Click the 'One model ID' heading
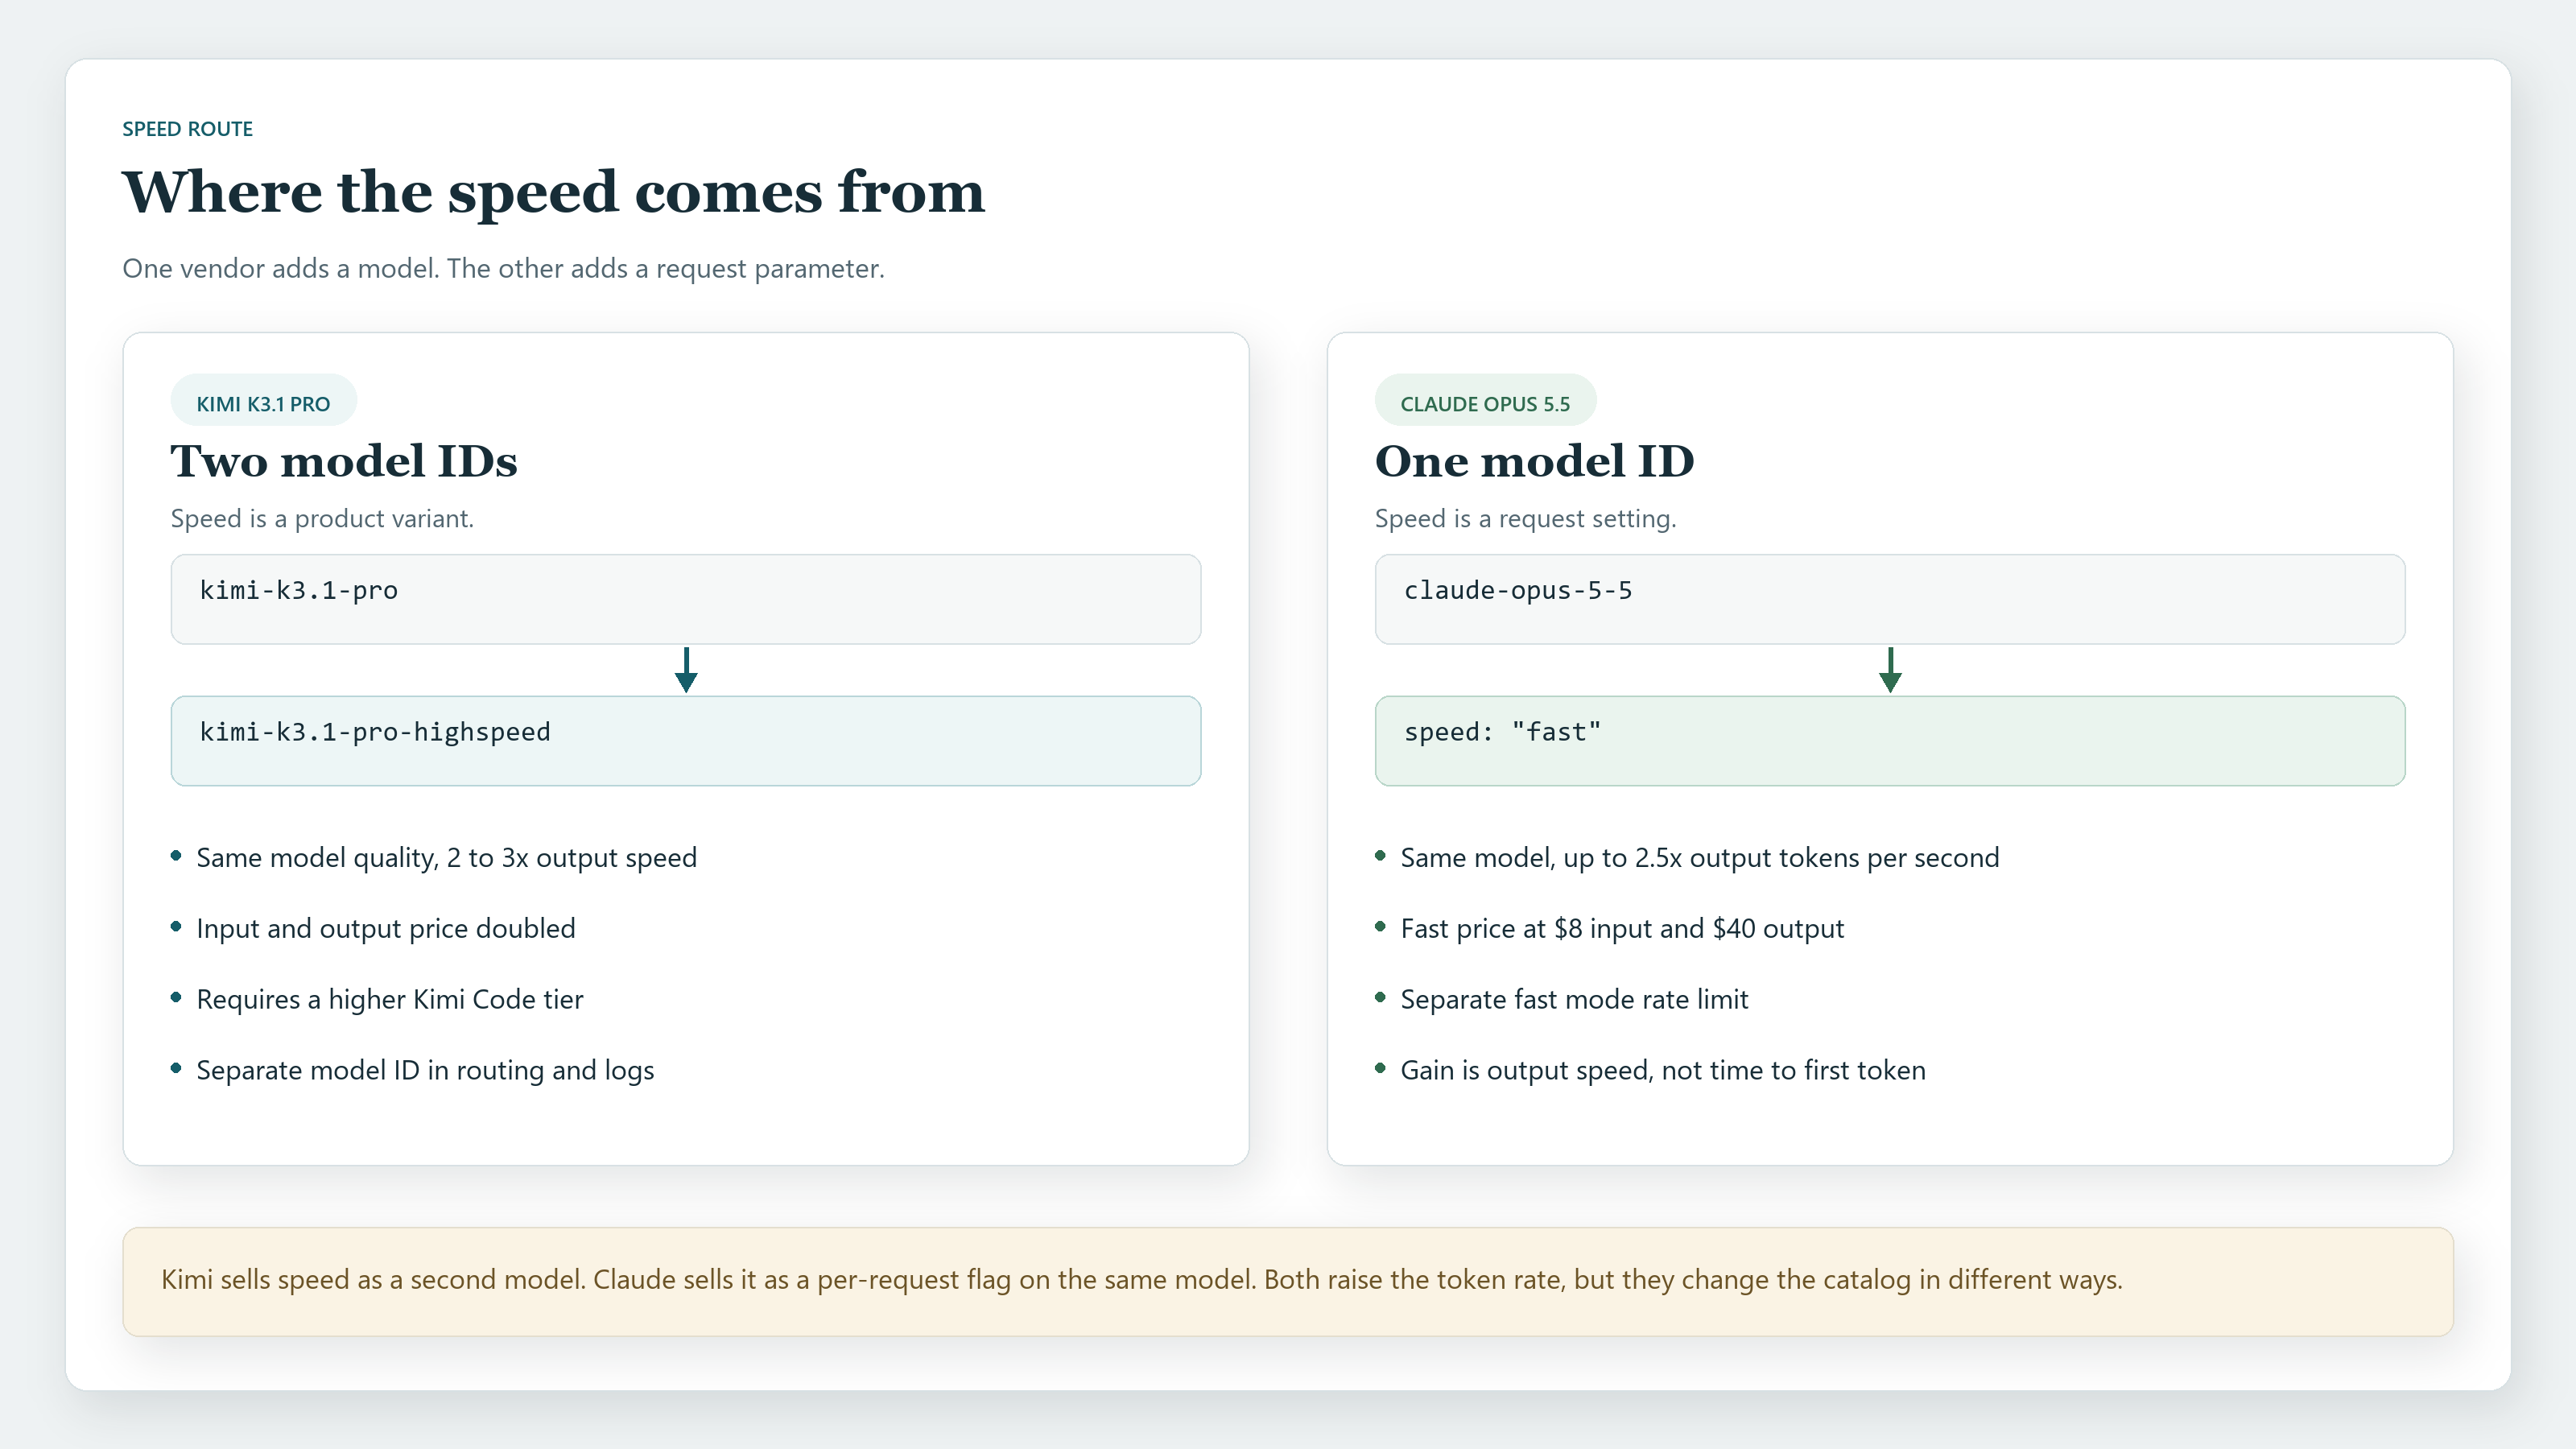 coord(1534,461)
